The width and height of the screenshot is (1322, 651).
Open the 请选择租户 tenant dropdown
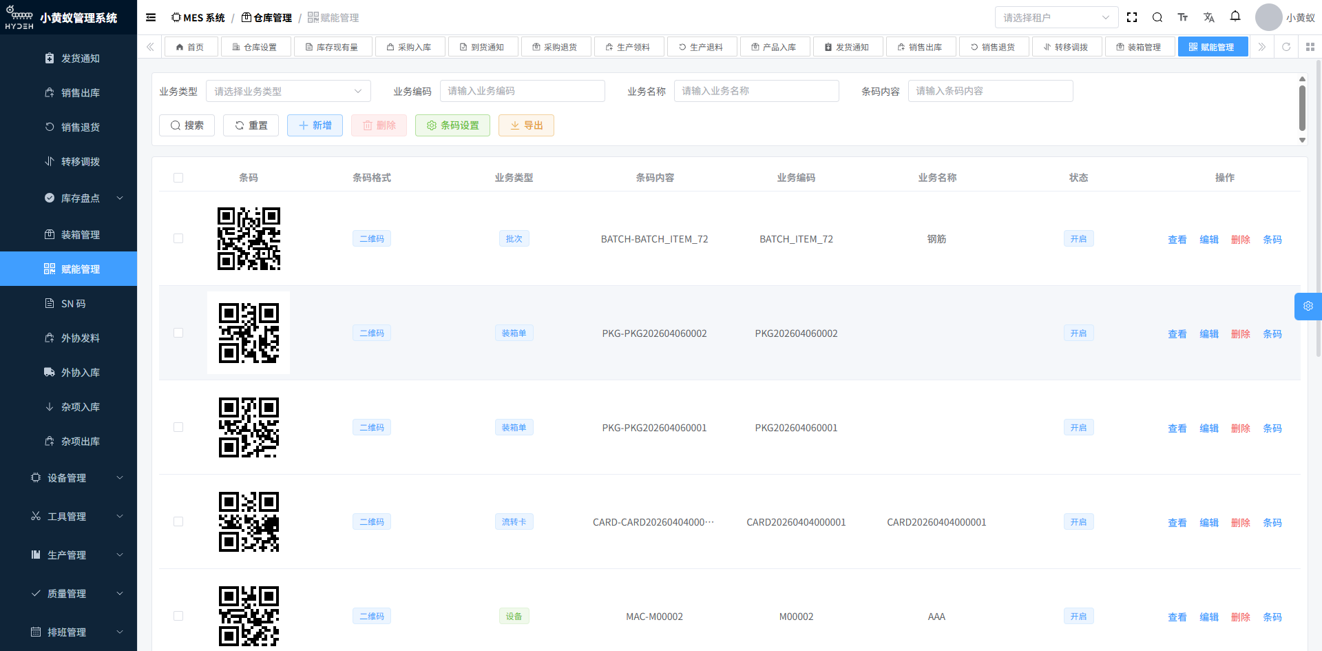coord(1056,17)
